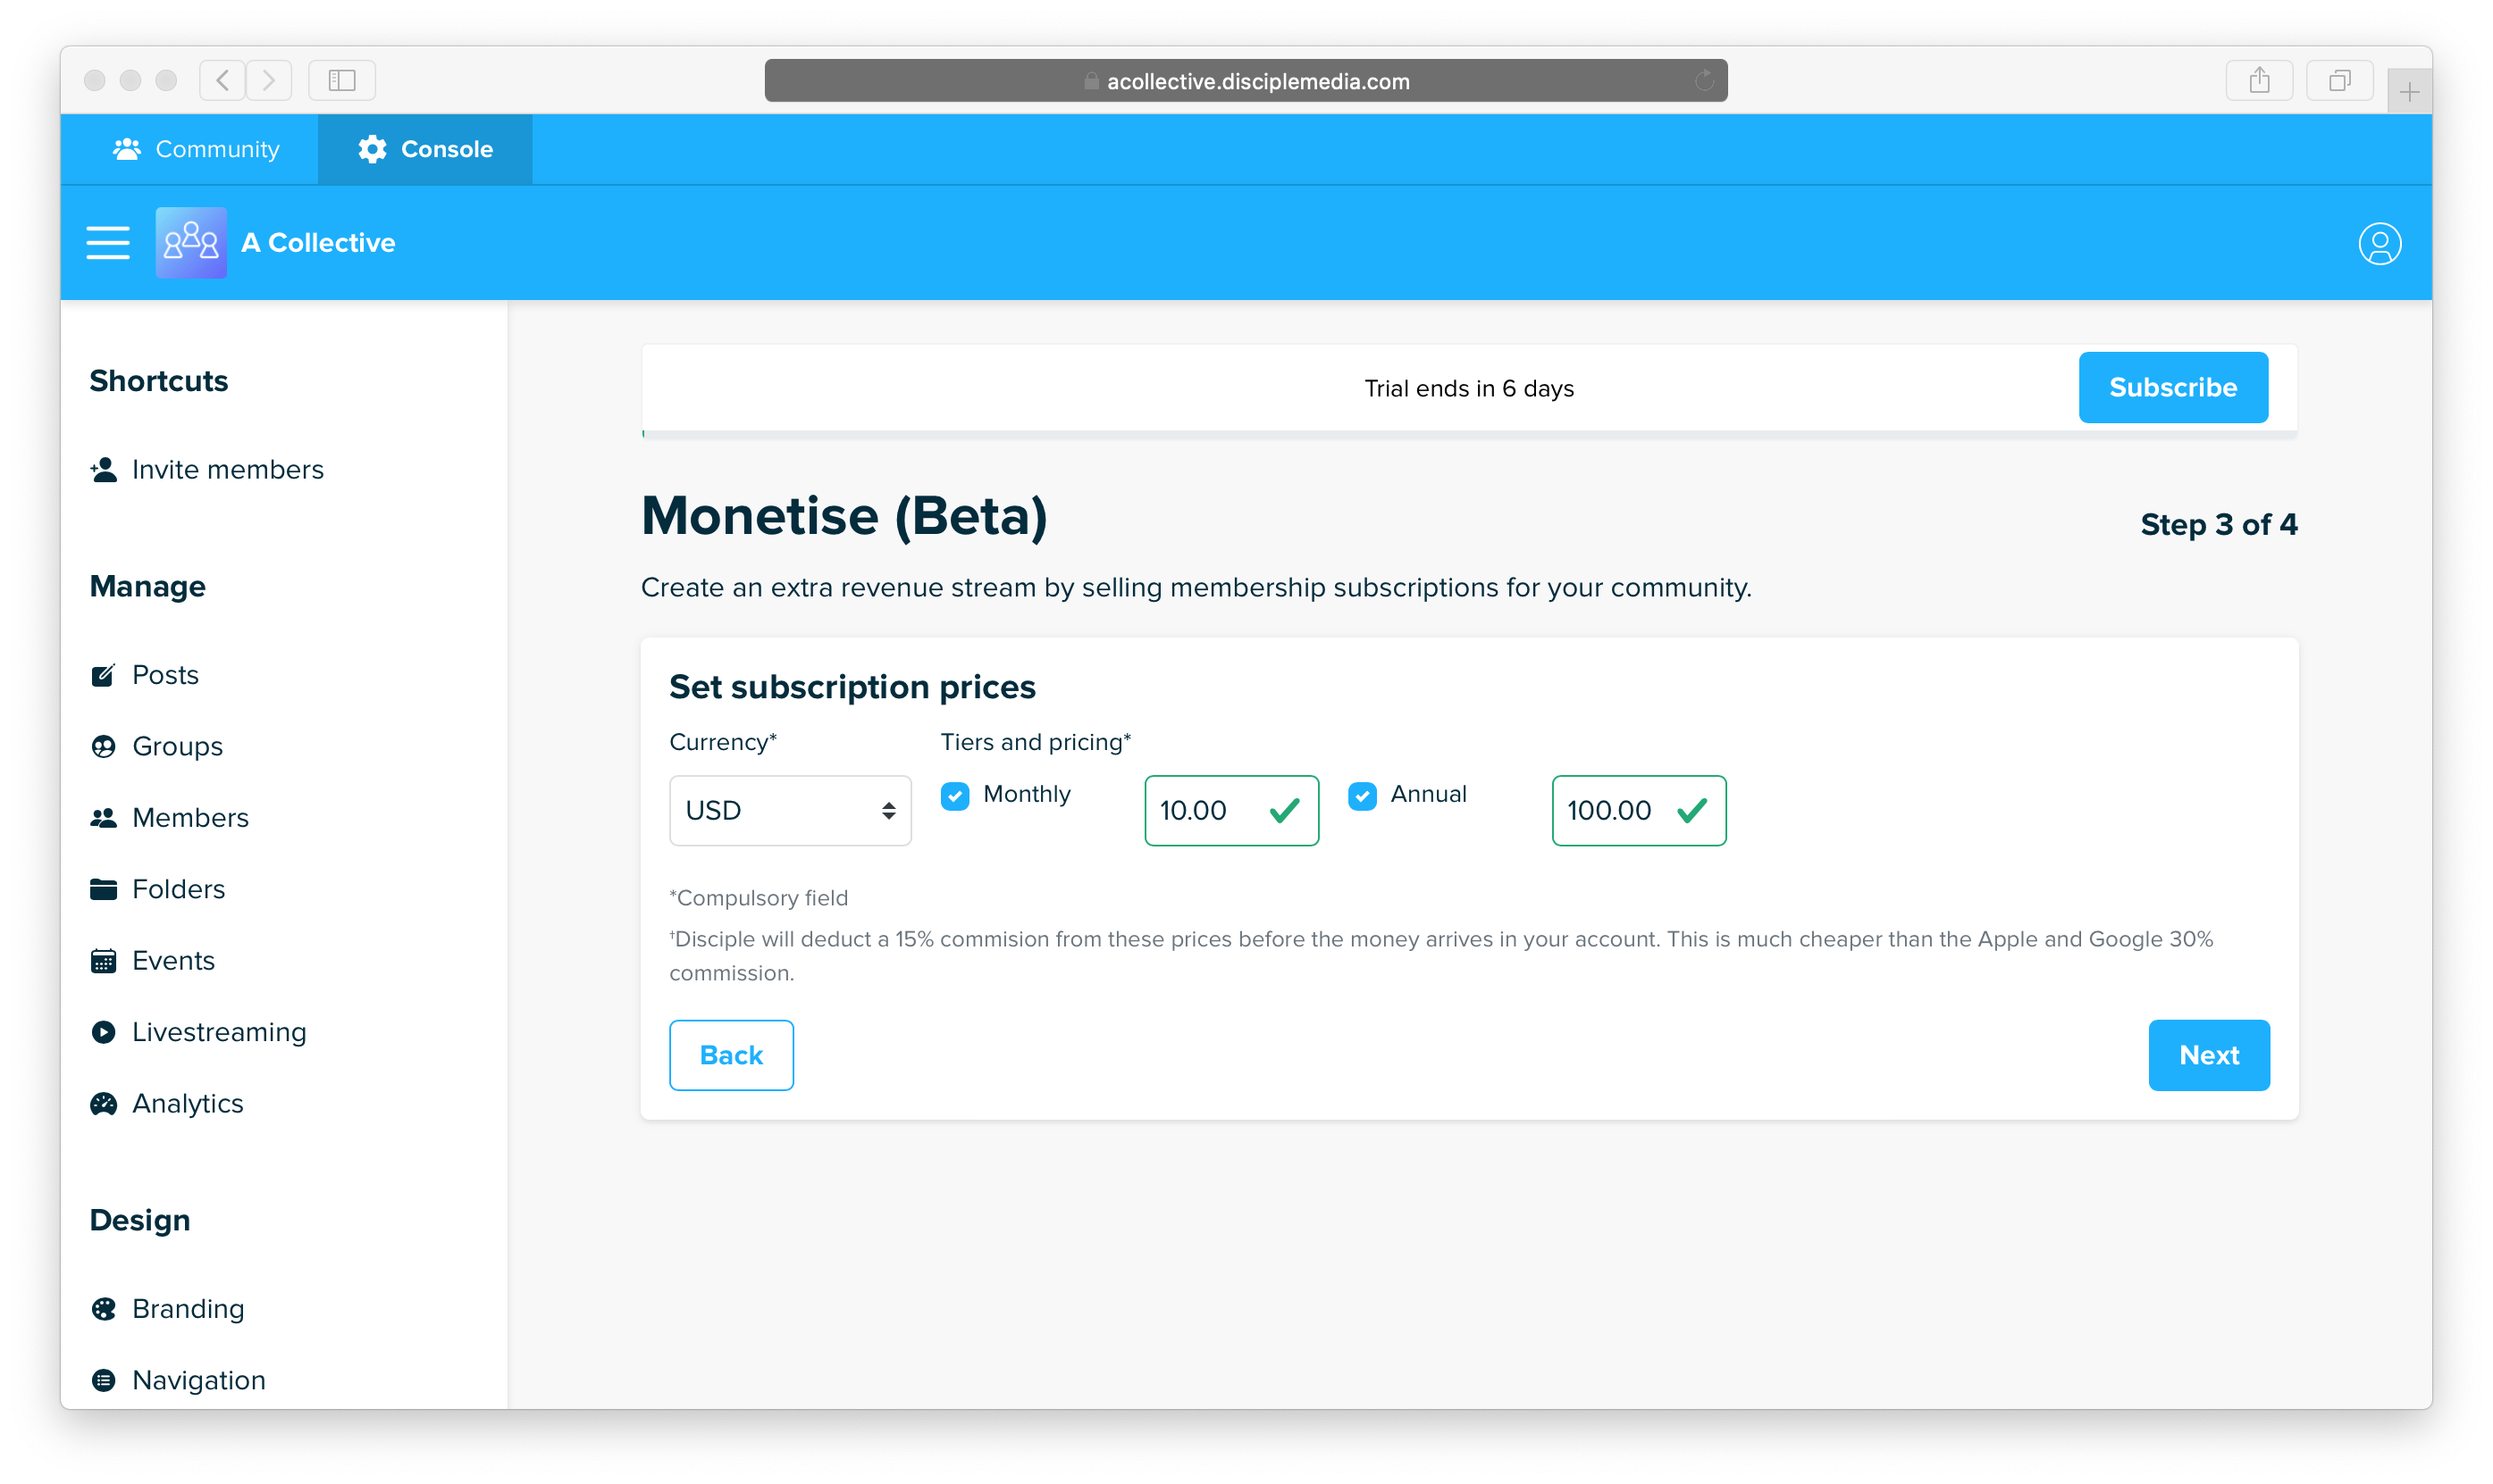Open Analytics in Manage menu

coord(167,1103)
